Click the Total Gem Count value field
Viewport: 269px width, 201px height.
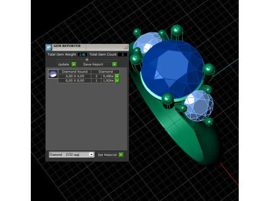[123, 55]
